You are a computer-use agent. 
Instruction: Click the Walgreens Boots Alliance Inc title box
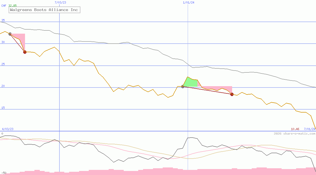click(x=44, y=10)
